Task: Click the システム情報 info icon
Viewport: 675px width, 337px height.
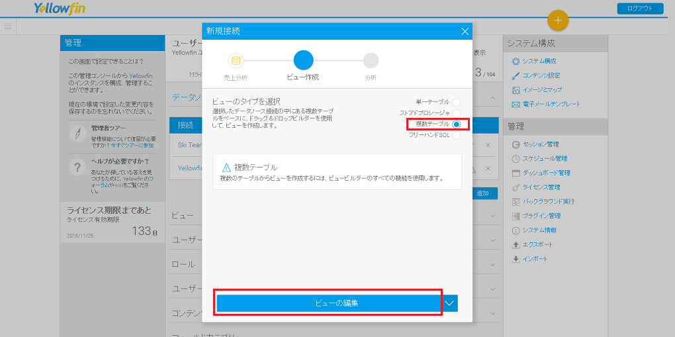Action: 516,230
